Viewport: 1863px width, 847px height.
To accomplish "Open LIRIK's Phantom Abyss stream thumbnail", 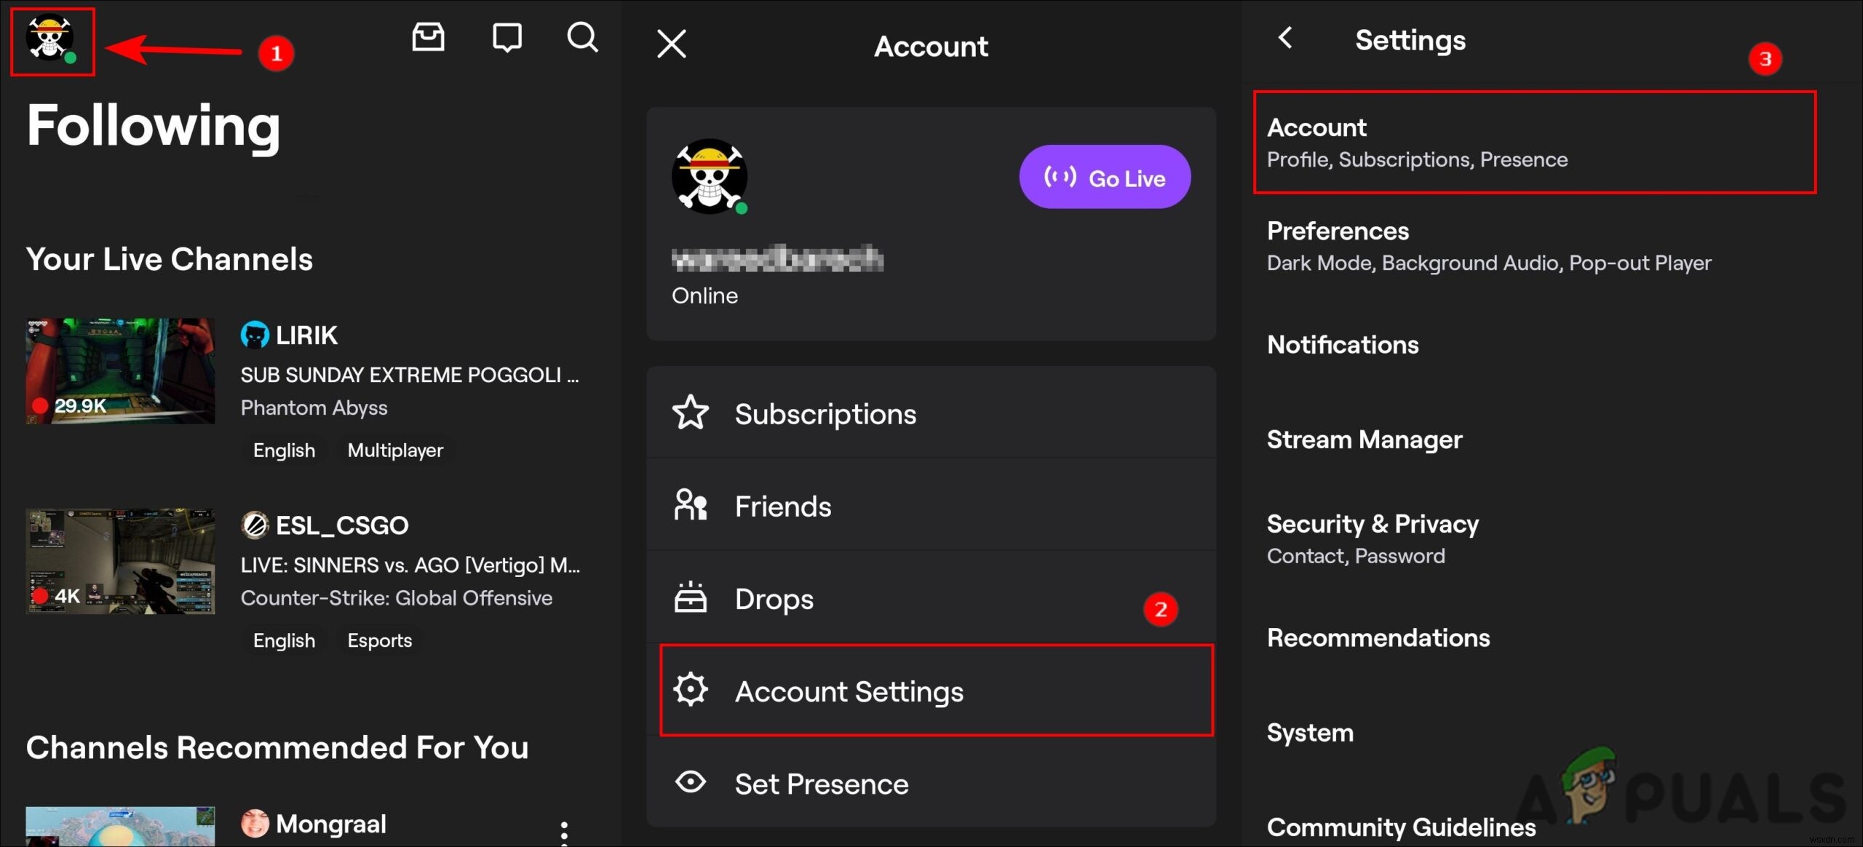I will click(120, 371).
